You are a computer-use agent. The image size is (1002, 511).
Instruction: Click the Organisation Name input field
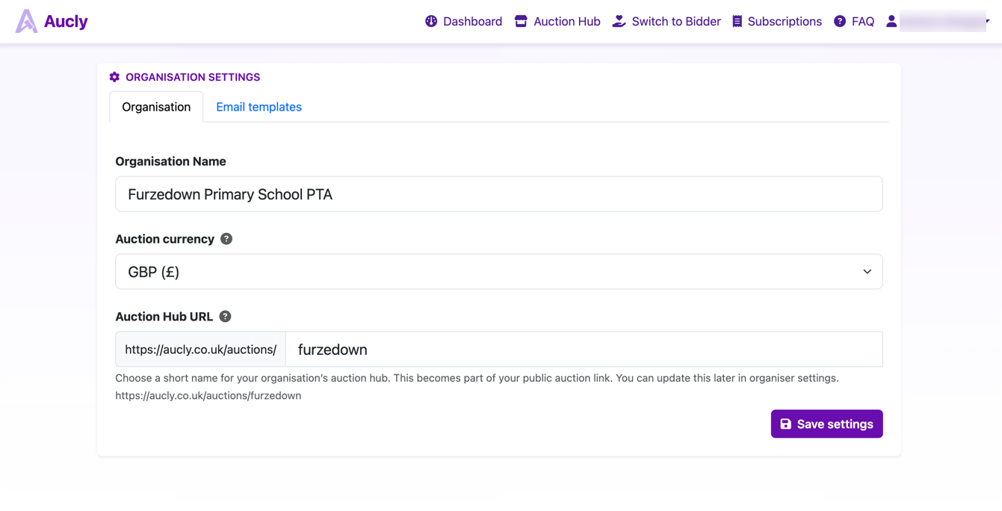[499, 194]
